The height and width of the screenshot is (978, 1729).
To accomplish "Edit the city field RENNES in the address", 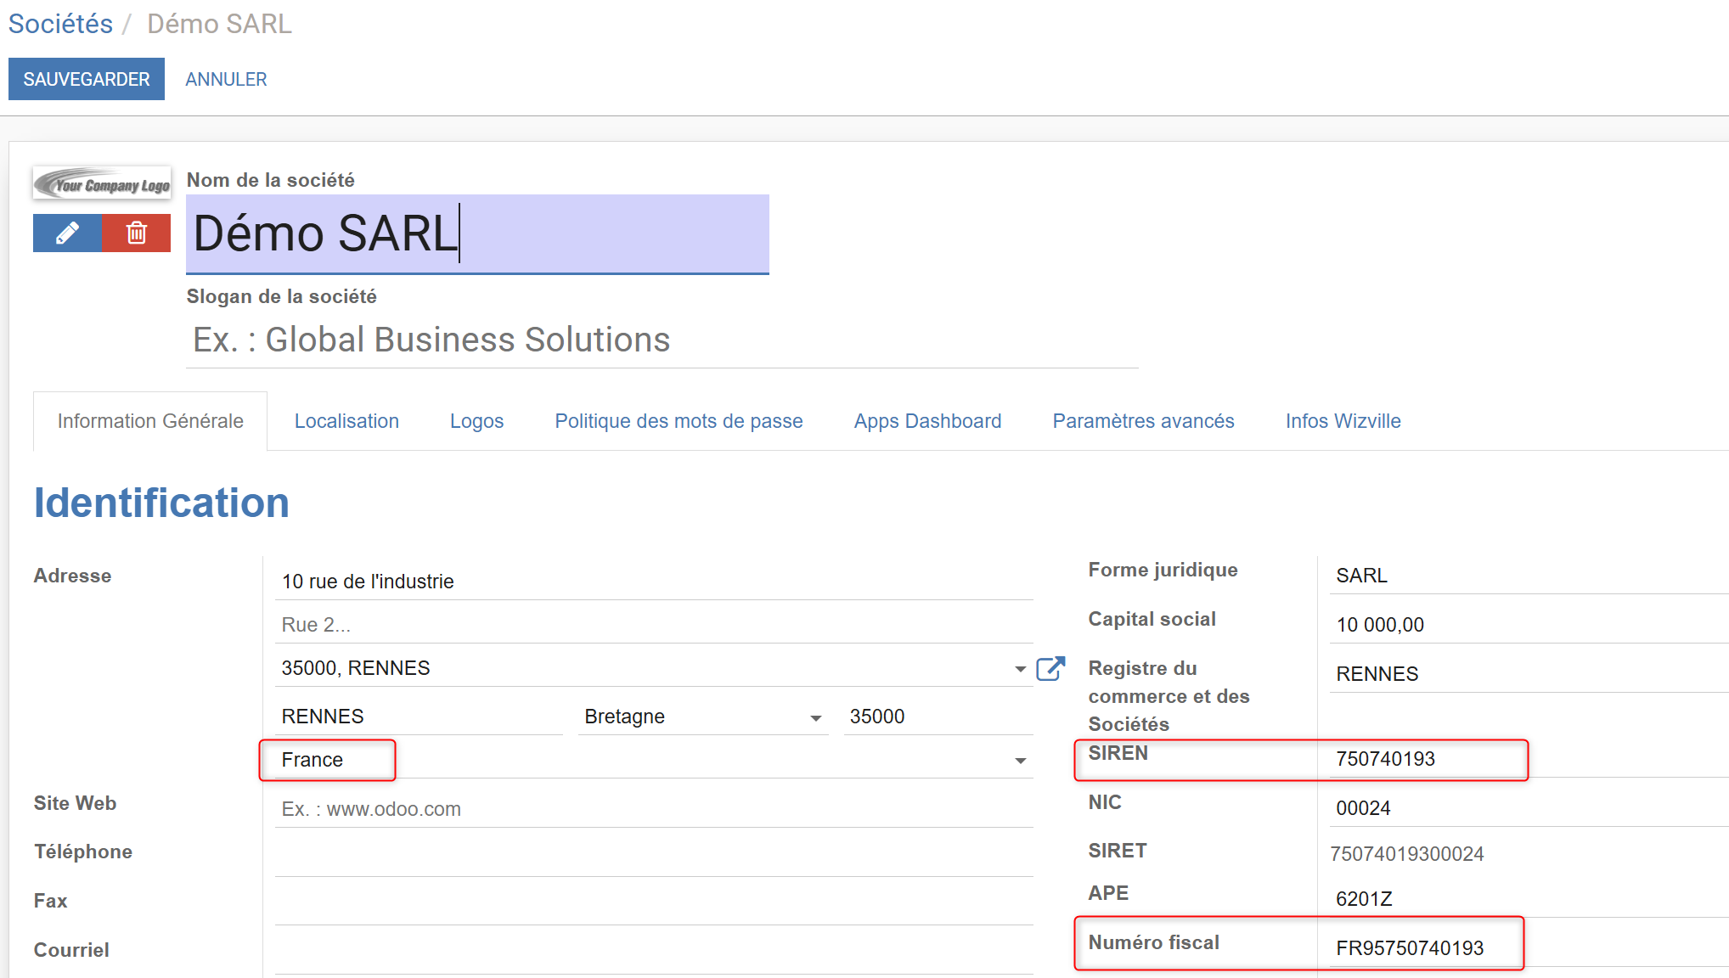I will (419, 717).
